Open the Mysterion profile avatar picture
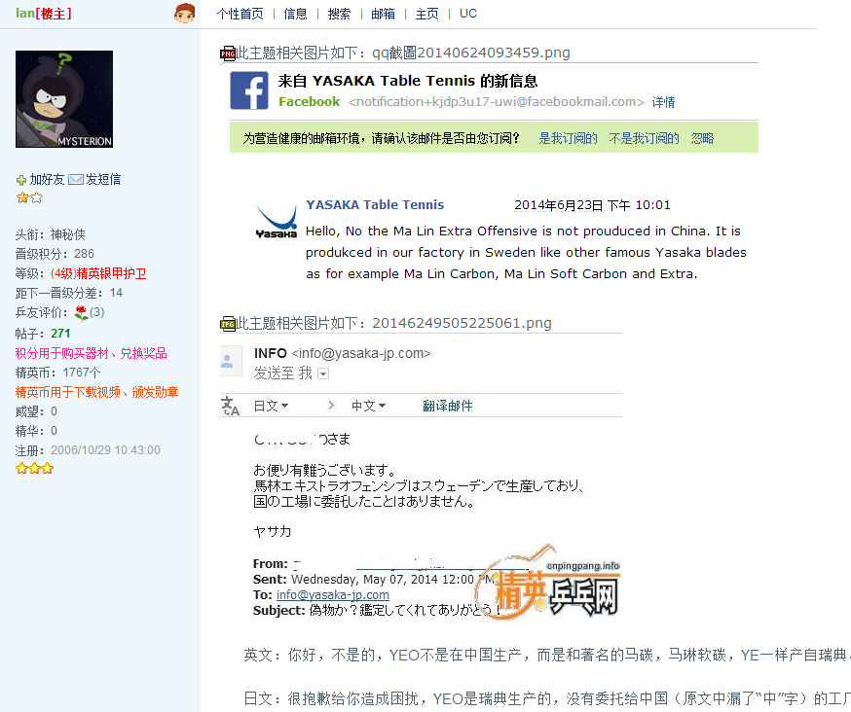 pos(64,99)
